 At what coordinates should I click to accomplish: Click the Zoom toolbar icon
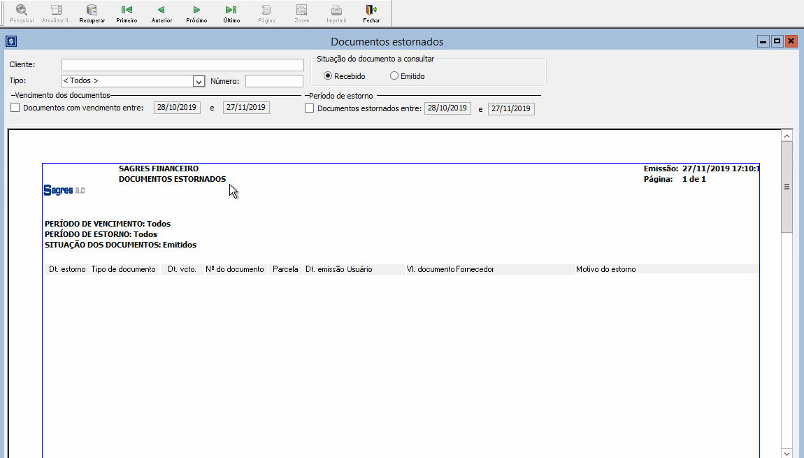coord(301,10)
